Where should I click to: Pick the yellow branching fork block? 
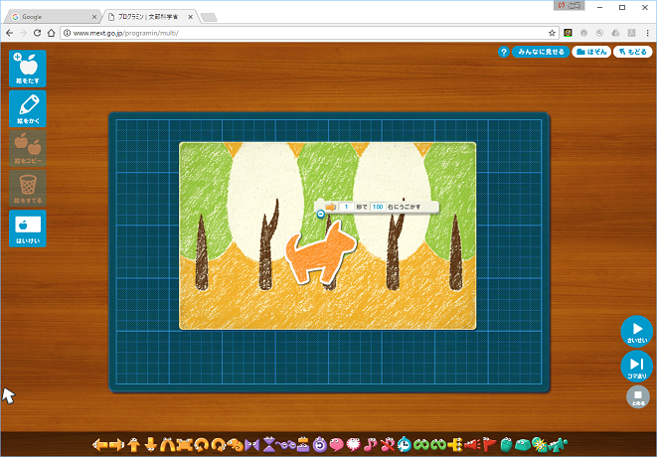[455, 444]
